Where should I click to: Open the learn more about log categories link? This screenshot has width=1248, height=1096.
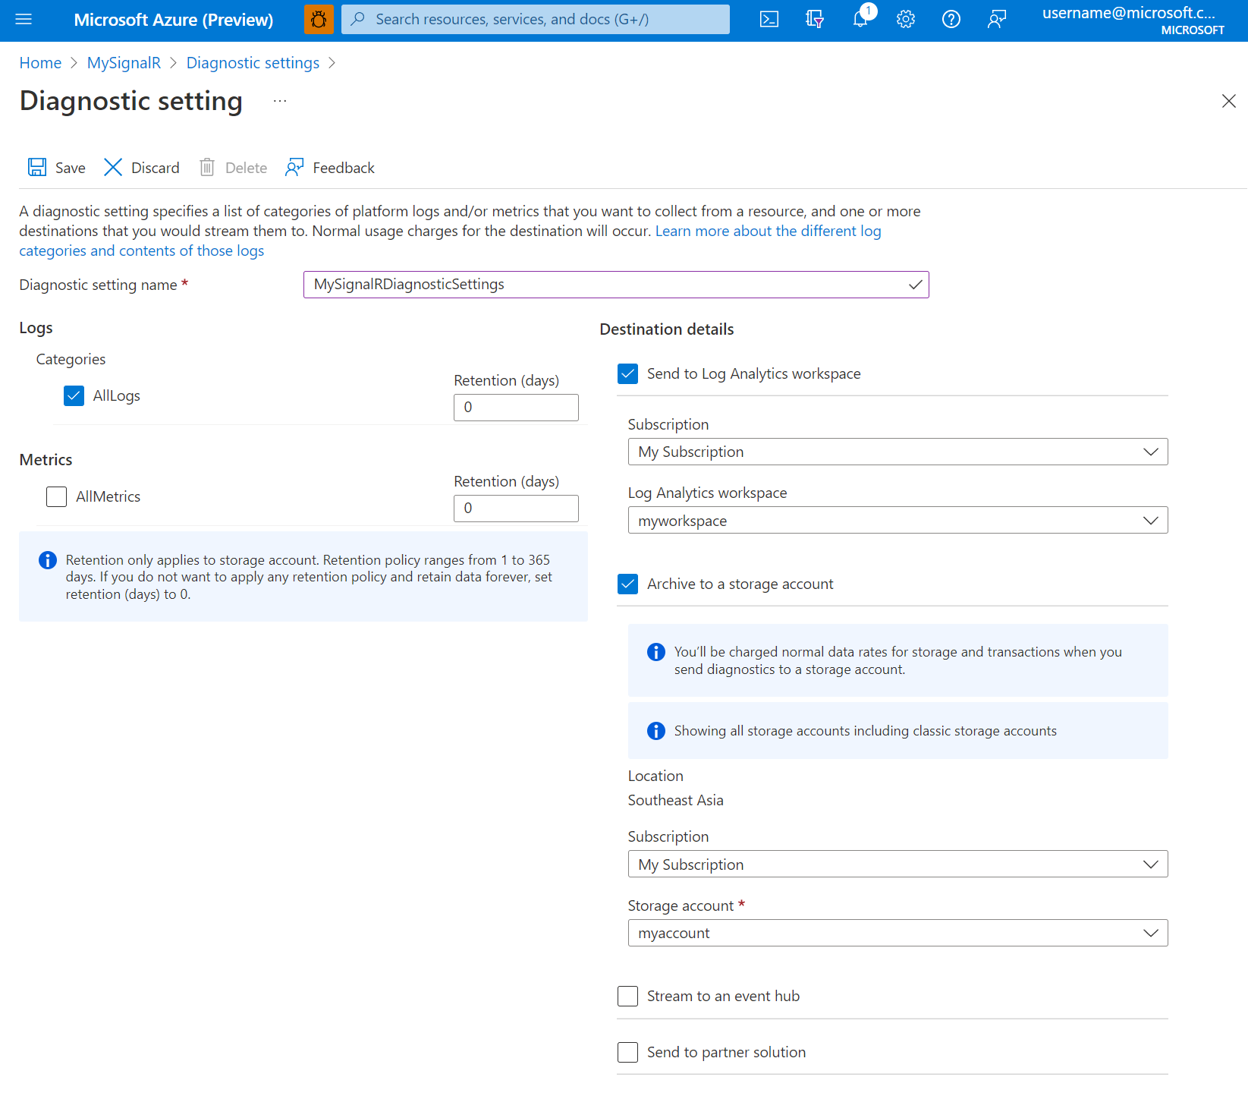pos(768,231)
